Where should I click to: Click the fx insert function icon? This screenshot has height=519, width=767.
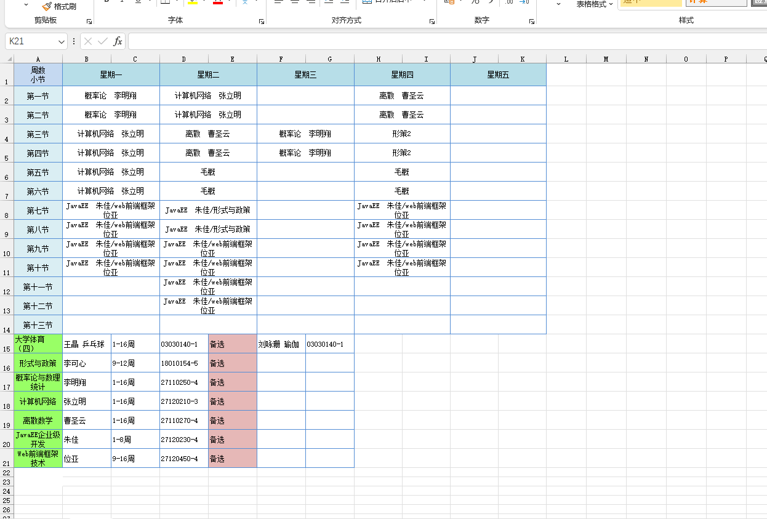pos(118,41)
